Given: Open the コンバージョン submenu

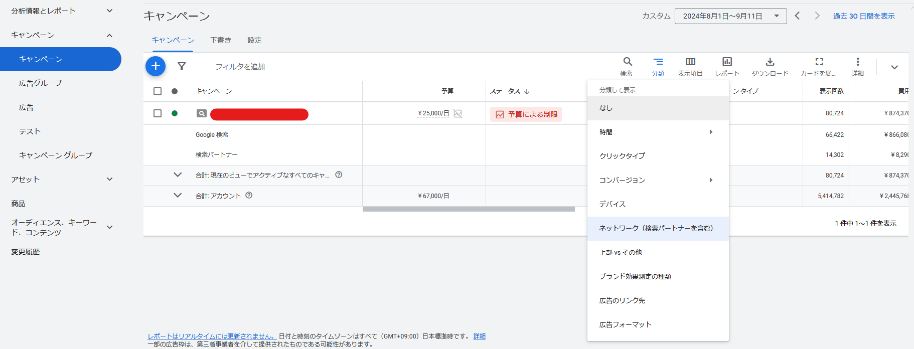Looking at the screenshot, I should (658, 180).
